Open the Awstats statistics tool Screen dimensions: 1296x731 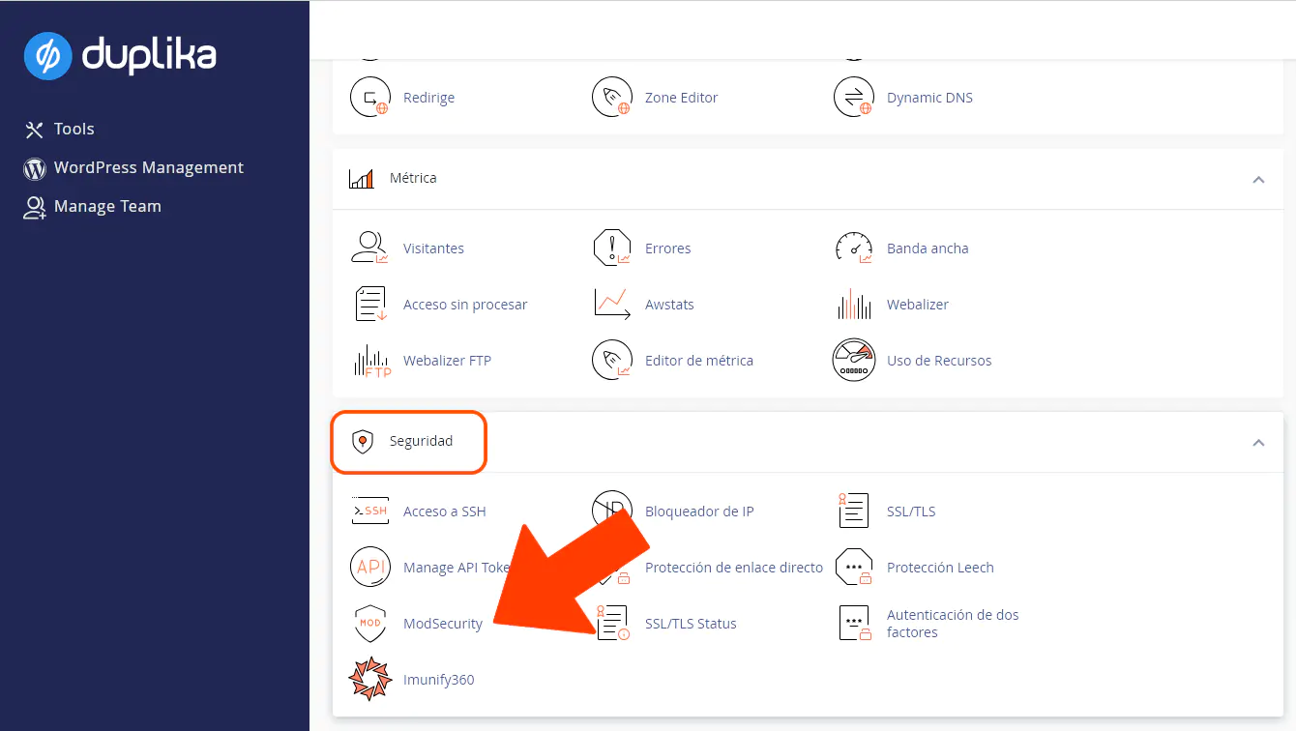668,304
